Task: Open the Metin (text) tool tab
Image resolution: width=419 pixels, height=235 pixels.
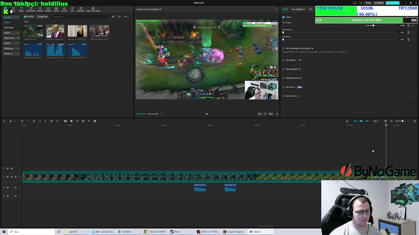Action: [x=21, y=9]
